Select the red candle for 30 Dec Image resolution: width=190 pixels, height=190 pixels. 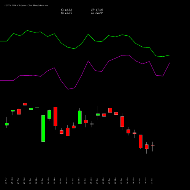[147, 147]
